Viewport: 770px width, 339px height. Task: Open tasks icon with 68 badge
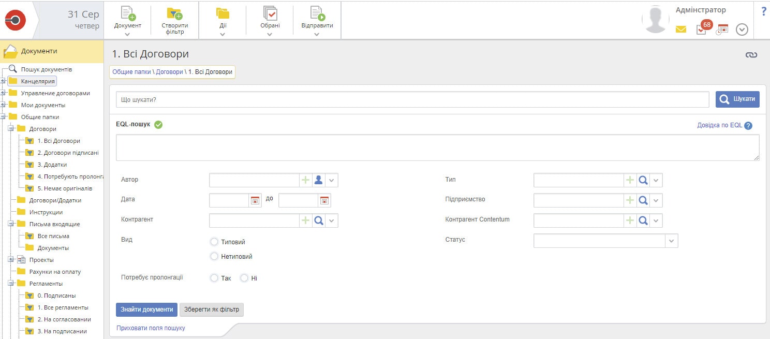702,29
